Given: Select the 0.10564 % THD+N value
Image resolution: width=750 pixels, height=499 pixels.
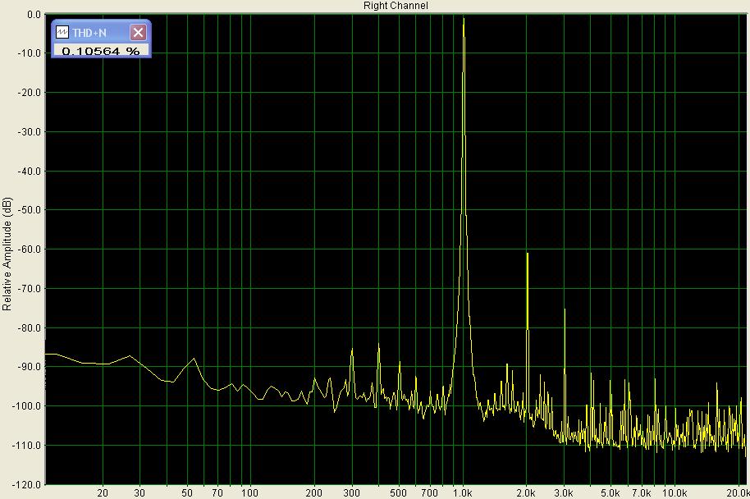Looking at the screenshot, I should 101,51.
